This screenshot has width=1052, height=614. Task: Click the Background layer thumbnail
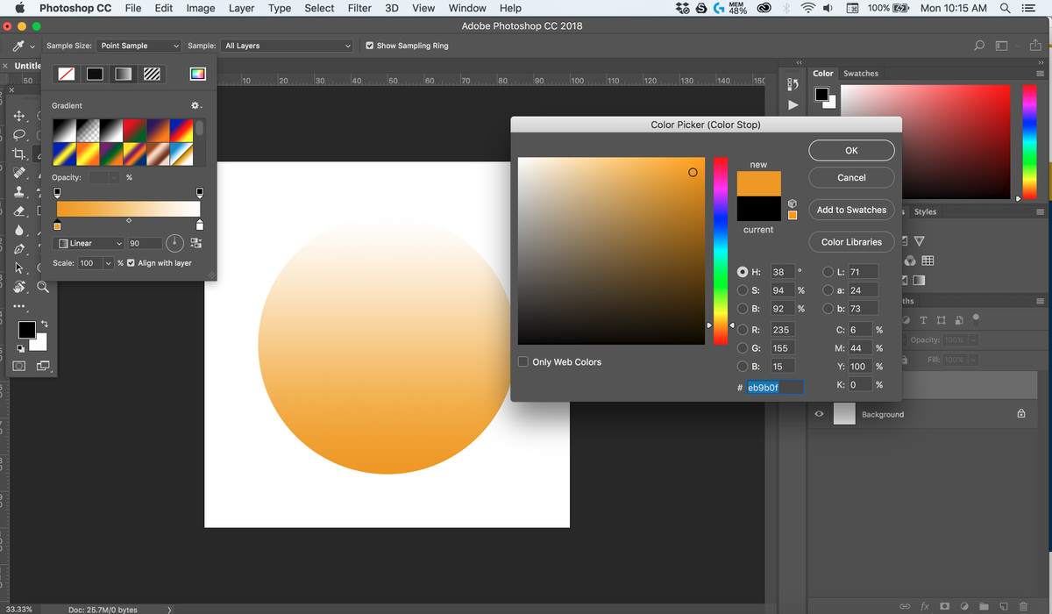point(843,414)
